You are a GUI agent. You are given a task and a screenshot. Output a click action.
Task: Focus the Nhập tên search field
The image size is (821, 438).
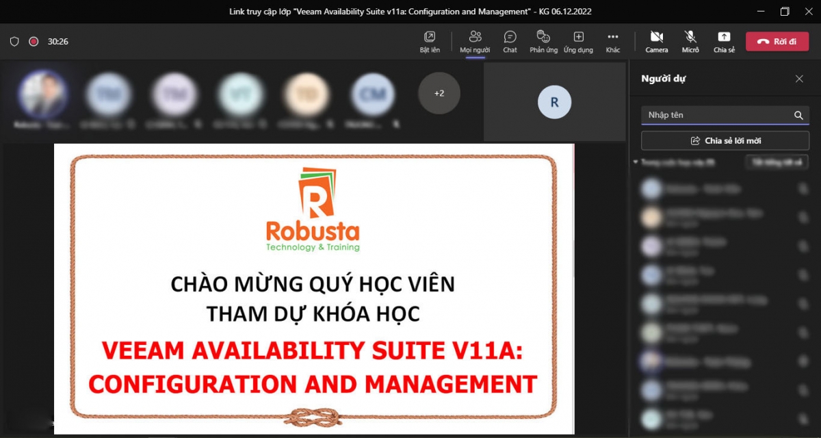pyautogui.click(x=725, y=115)
